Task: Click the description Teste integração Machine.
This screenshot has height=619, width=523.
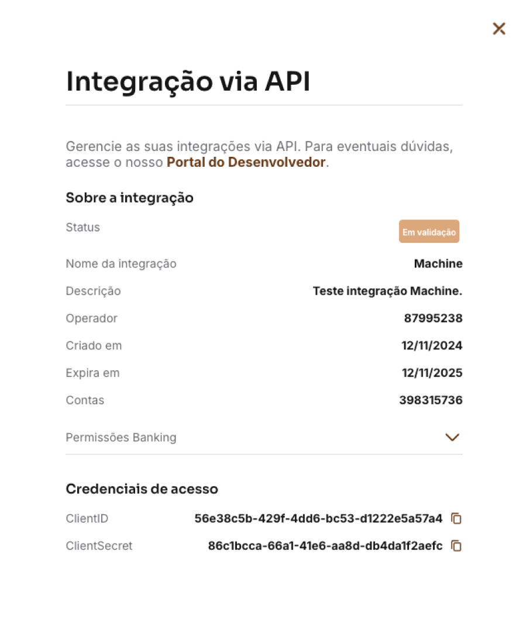Action: pos(387,291)
